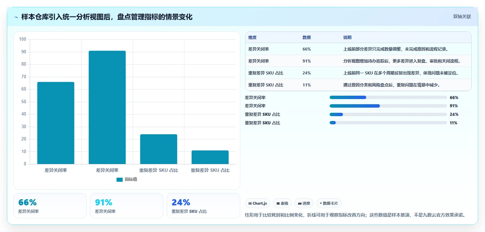Image resolution: width=485 pixels, height=232 pixels.
Task: Click the y-axis label 50 on the chart
Action: tap(24, 102)
